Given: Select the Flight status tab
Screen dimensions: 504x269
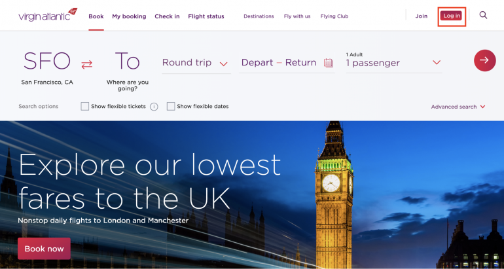Looking at the screenshot, I should pos(206,16).
